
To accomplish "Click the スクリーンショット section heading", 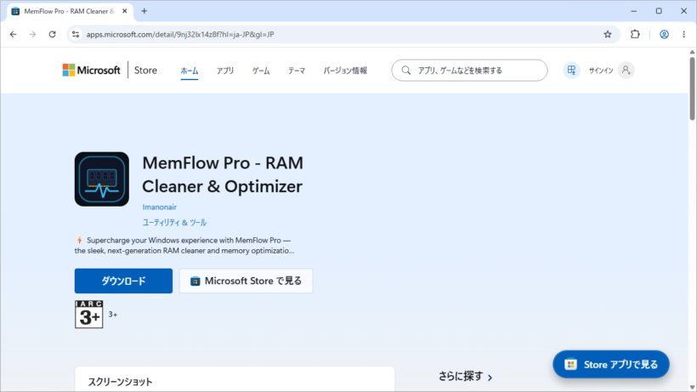I will coord(120,382).
